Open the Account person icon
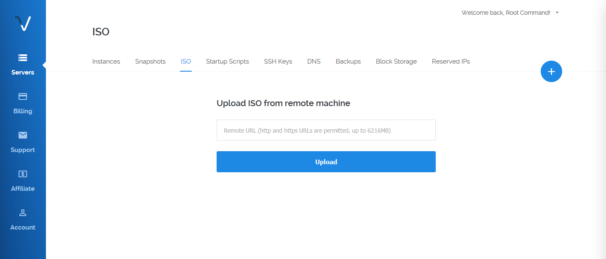606x259 pixels. pos(23,213)
